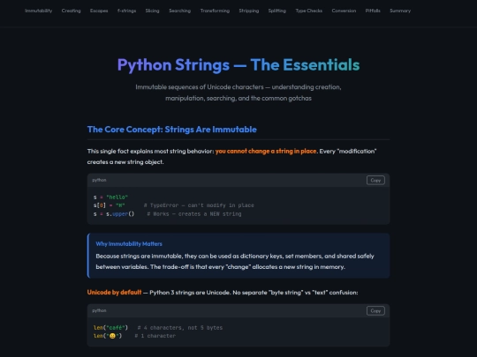Click the s.upper() code line
Viewport: 477px width, 357px height.
[167, 214]
